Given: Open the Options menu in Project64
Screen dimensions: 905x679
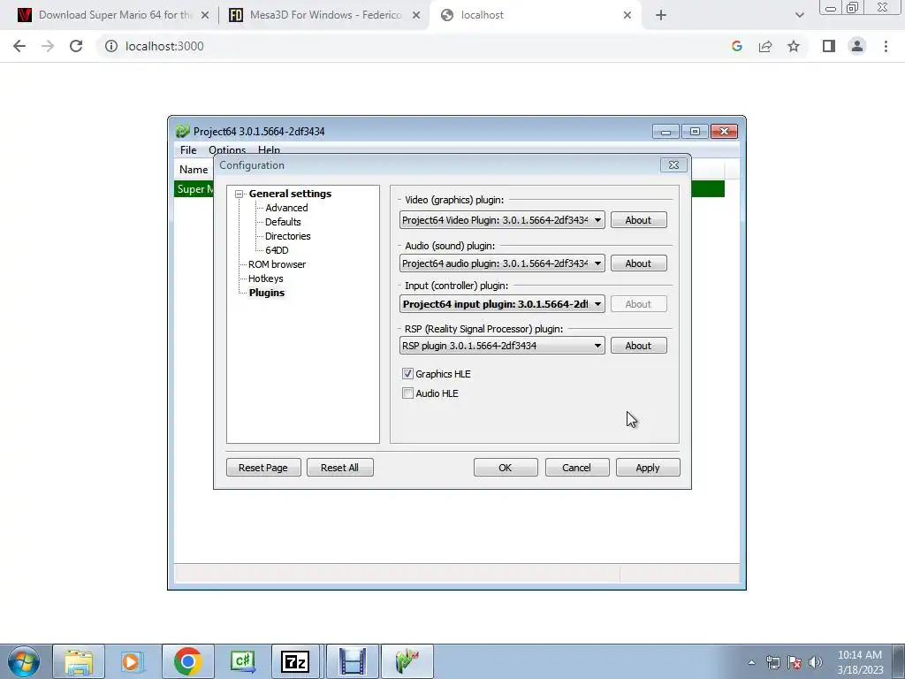Looking at the screenshot, I should [x=227, y=150].
